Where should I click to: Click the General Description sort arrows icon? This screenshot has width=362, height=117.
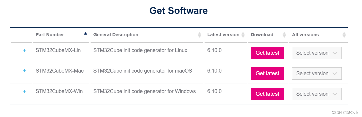pos(200,35)
